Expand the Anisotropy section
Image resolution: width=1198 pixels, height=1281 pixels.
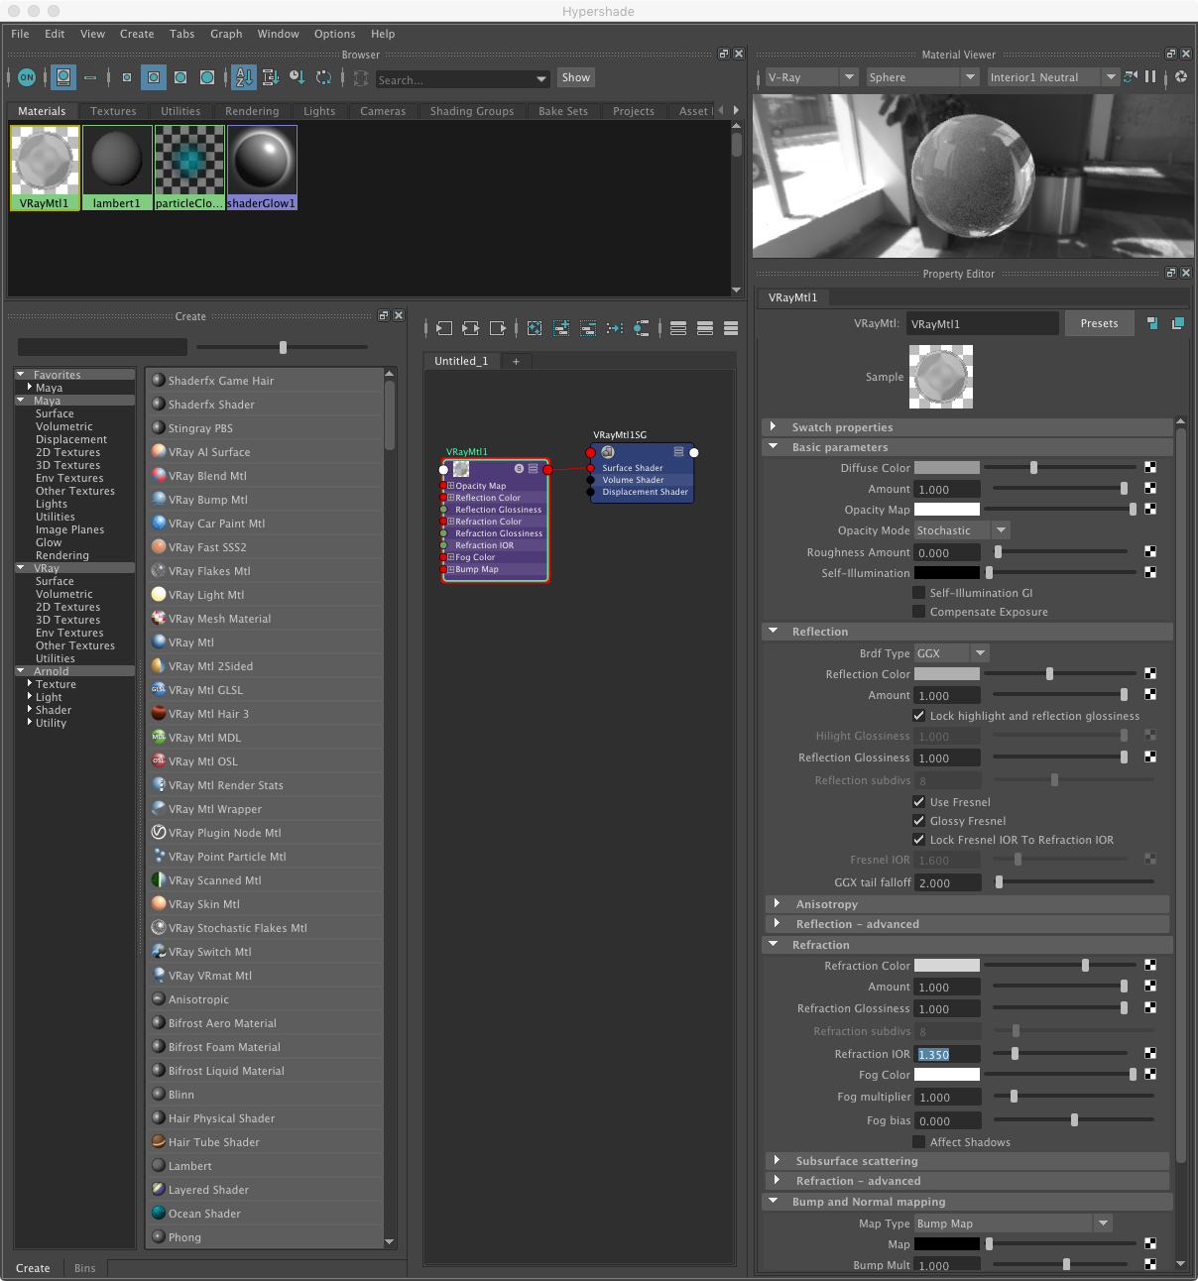tap(777, 903)
